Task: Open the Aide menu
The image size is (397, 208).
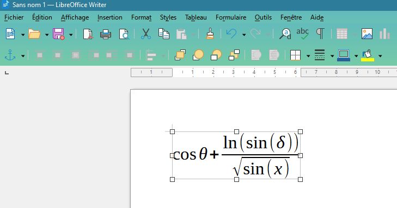Action: 317,17
